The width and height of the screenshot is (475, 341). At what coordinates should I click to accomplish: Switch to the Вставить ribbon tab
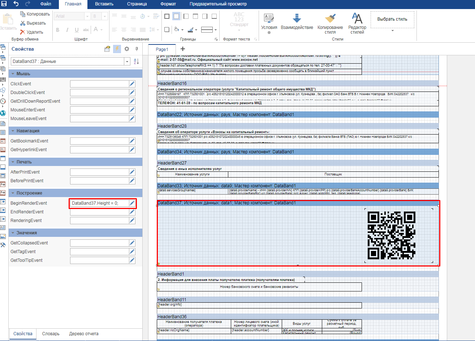[104, 4]
